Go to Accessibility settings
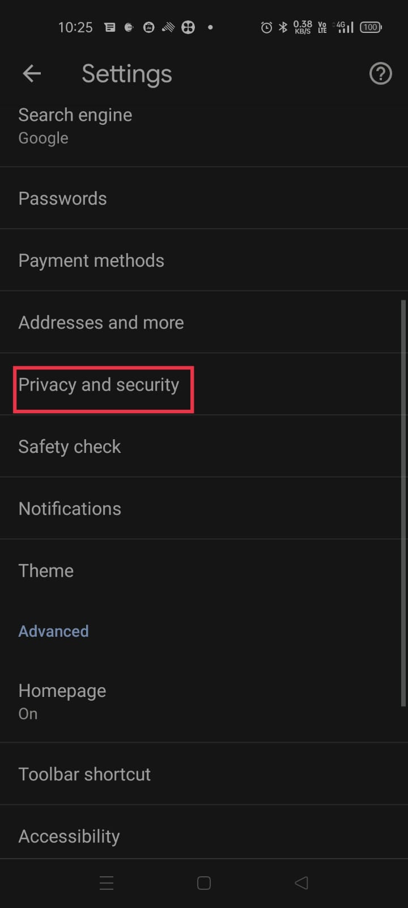This screenshot has height=908, width=408. coord(69,836)
